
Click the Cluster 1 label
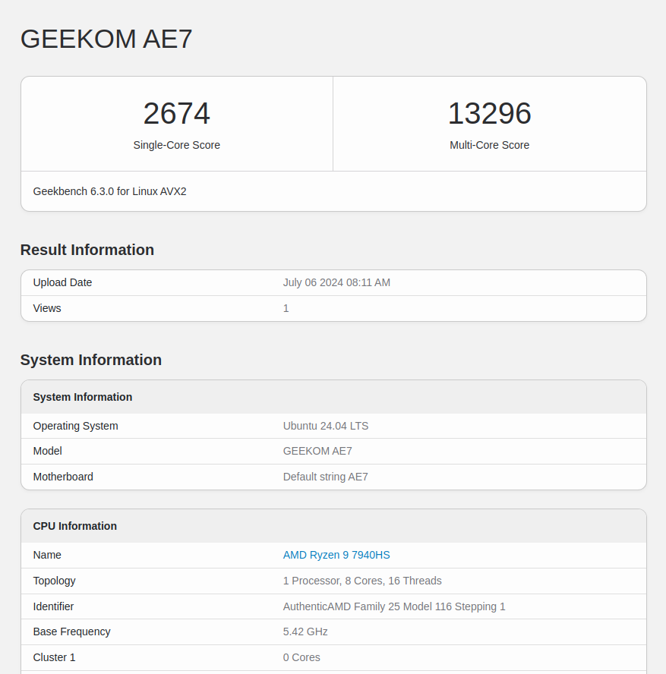54,657
